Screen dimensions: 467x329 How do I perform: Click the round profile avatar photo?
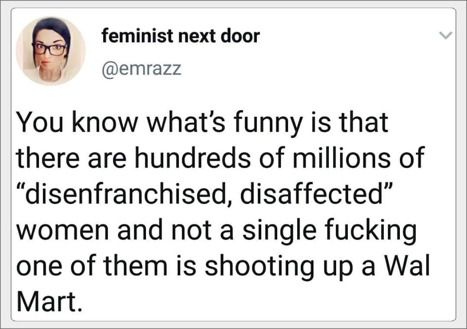point(50,51)
